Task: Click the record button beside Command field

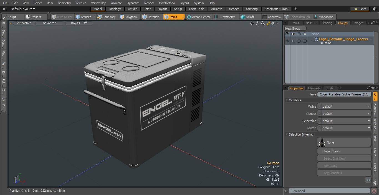Action: (x=374, y=191)
